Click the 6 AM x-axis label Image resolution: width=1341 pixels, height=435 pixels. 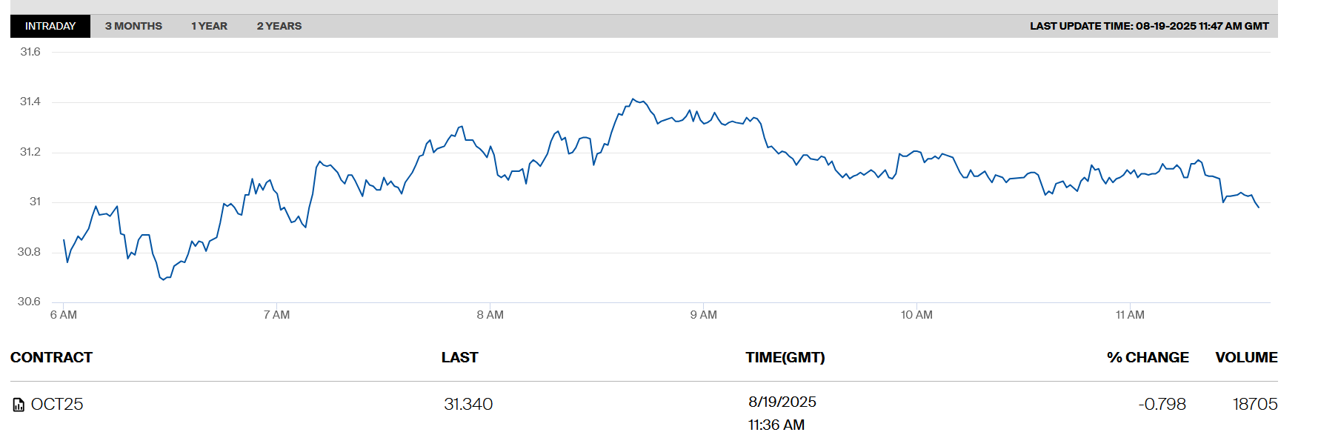(x=64, y=315)
